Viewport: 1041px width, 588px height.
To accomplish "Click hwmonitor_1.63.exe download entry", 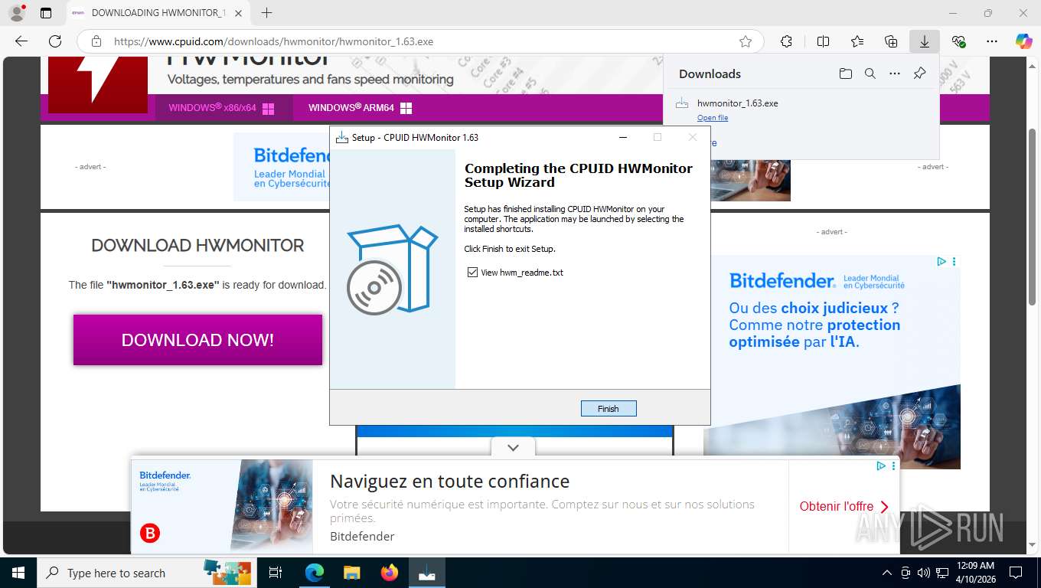I will pyautogui.click(x=801, y=109).
